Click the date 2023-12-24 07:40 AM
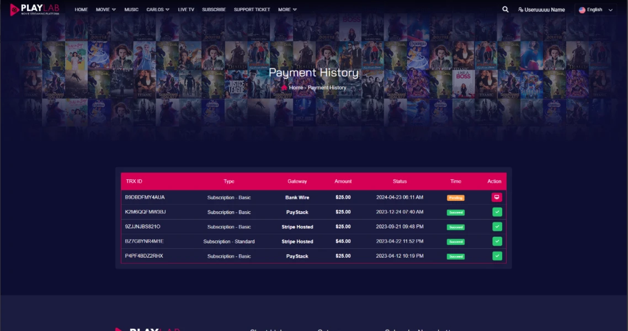This screenshot has width=628, height=331. pyautogui.click(x=400, y=212)
